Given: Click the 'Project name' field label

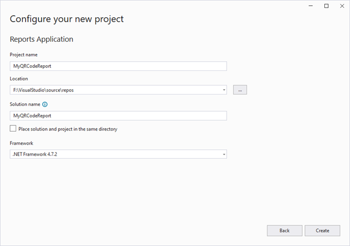Looking at the screenshot, I should point(24,55).
